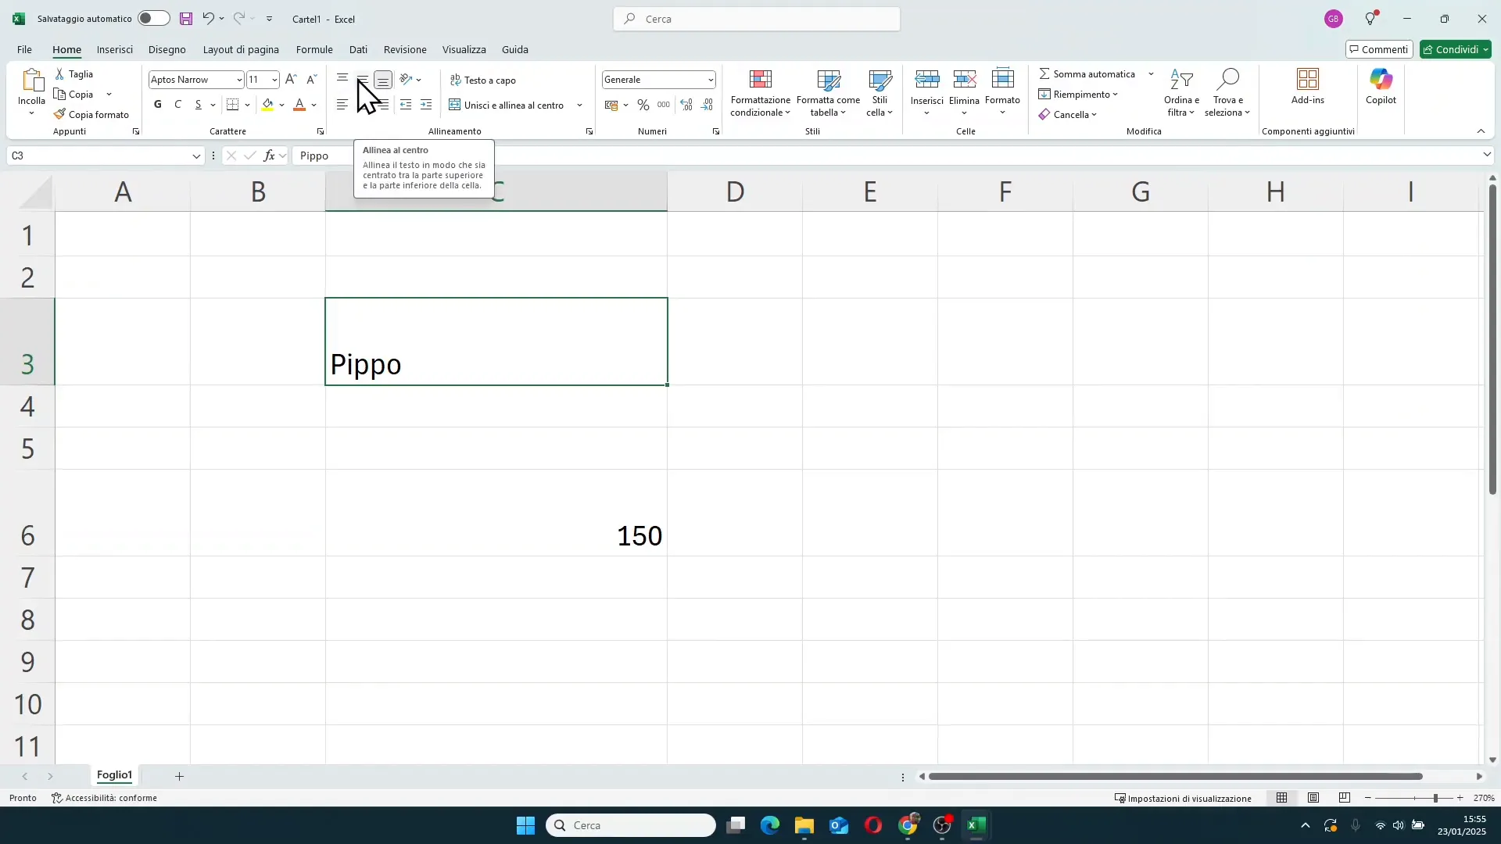Screen dimensions: 1501x844
Task: Undo last action
Action: 208,19
